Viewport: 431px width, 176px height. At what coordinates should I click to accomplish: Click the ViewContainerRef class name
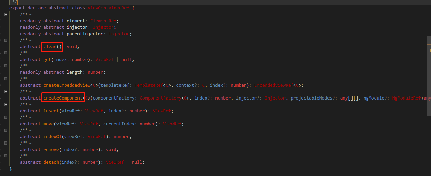point(108,8)
